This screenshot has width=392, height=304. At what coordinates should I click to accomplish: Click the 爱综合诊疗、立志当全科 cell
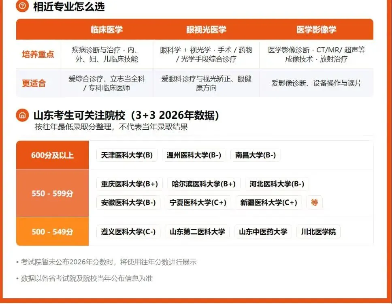click(x=107, y=83)
